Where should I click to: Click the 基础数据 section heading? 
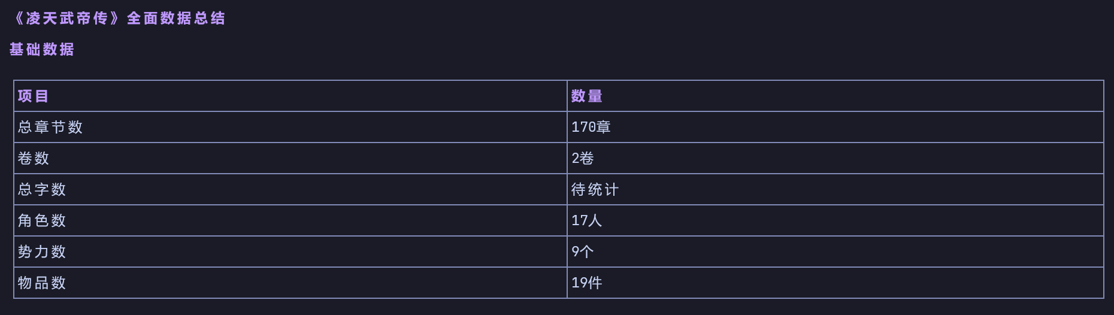[42, 50]
